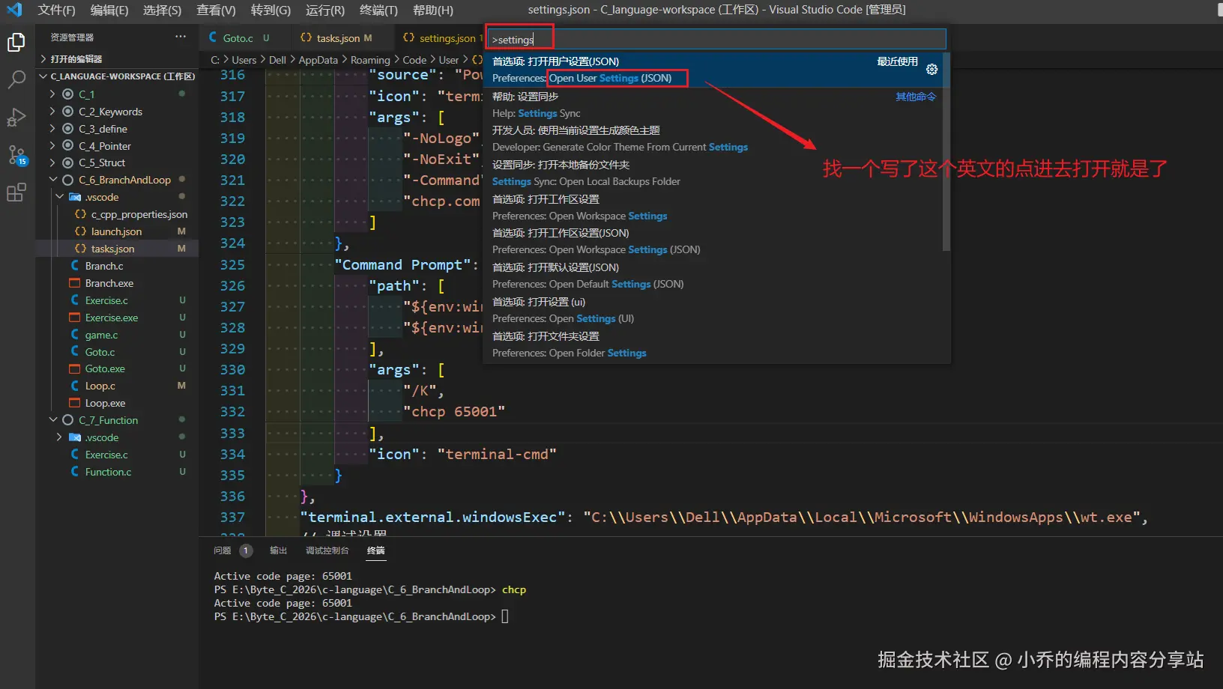This screenshot has width=1223, height=689.
Task: Open the 文件(F) menu
Action: [x=56, y=10]
